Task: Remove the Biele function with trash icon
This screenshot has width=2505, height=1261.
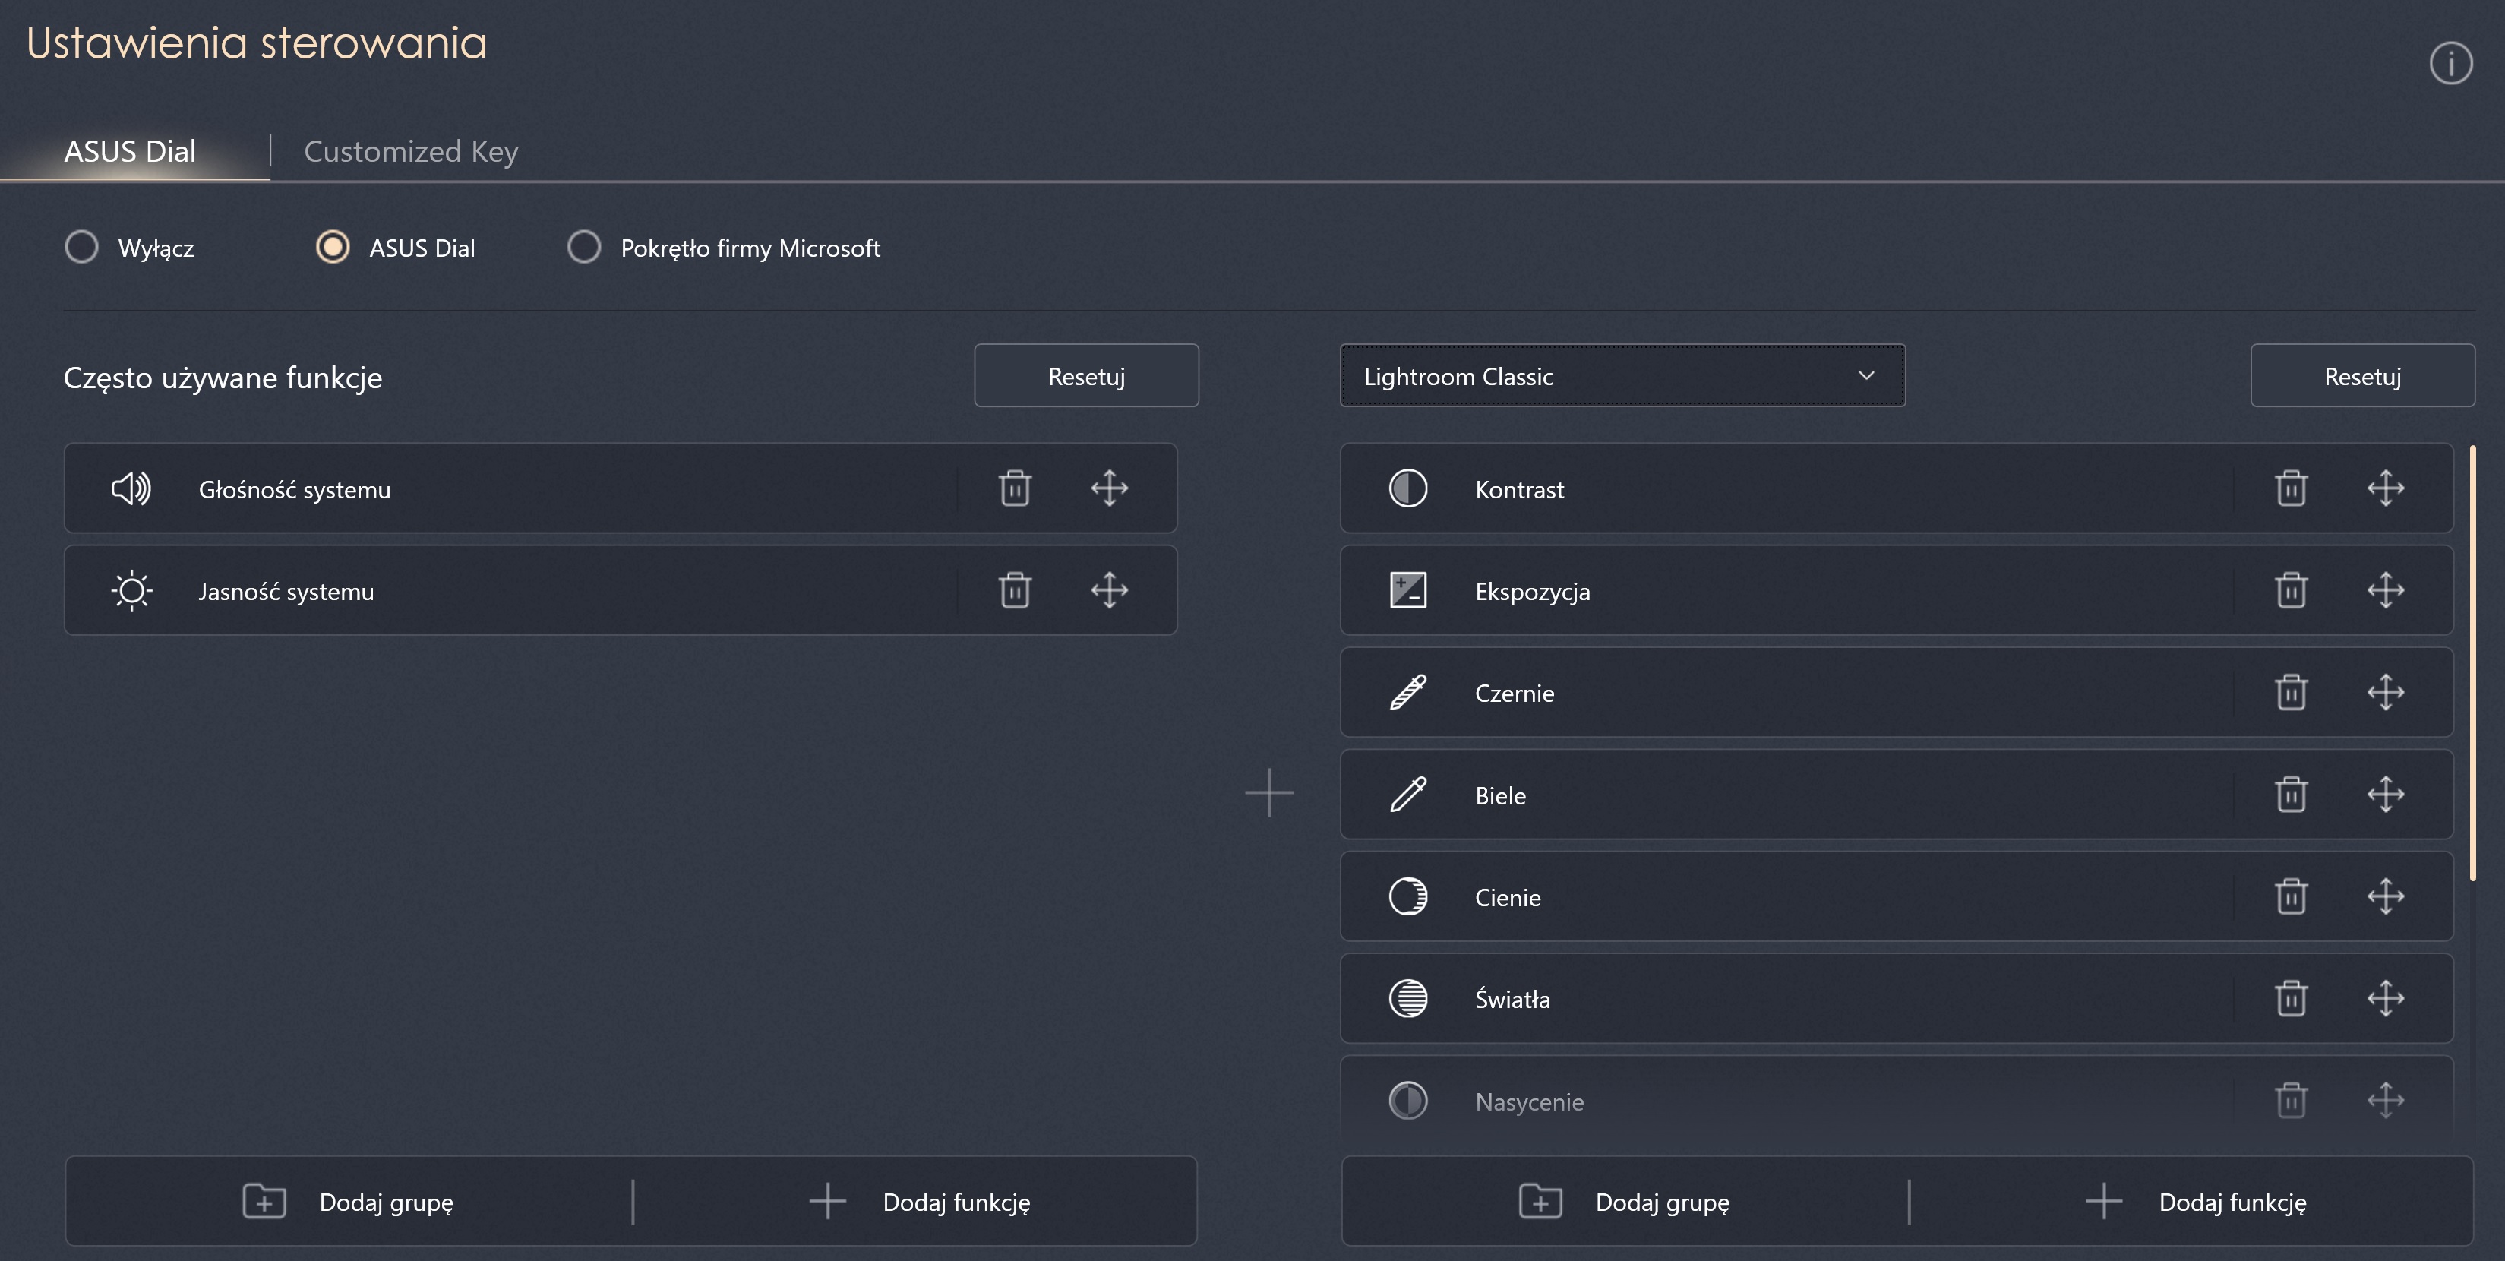Action: [2290, 795]
